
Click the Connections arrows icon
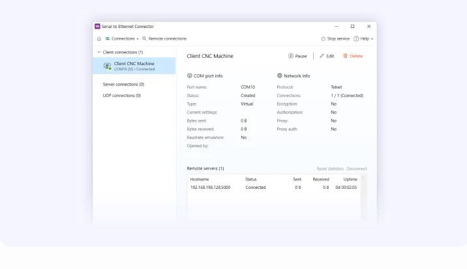(x=108, y=38)
